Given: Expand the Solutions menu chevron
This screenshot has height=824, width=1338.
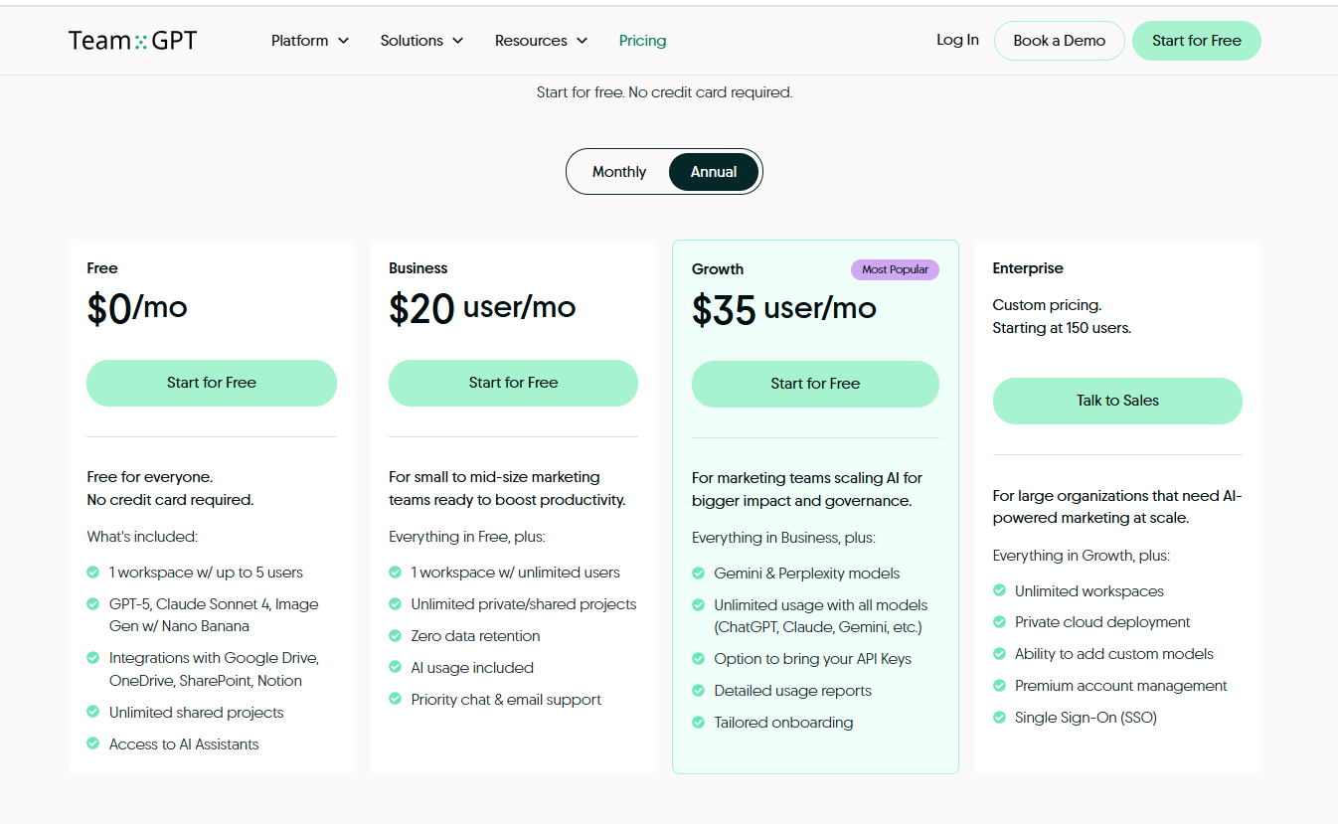Looking at the screenshot, I should 458,41.
